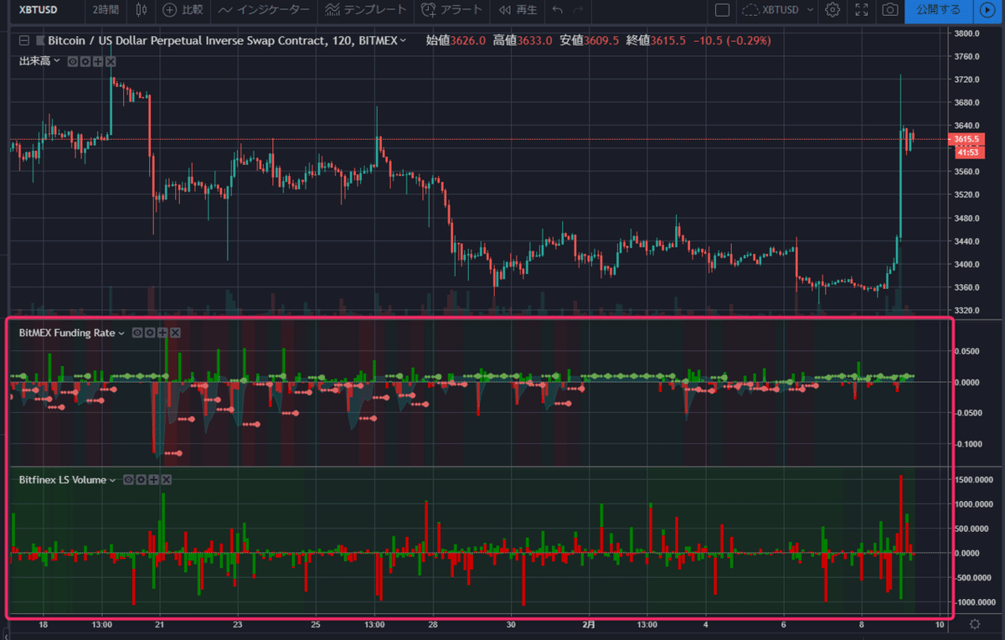The image size is (1005, 640).
Task: Expand the 2時間 timeframe dropdown
Action: pyautogui.click(x=106, y=10)
